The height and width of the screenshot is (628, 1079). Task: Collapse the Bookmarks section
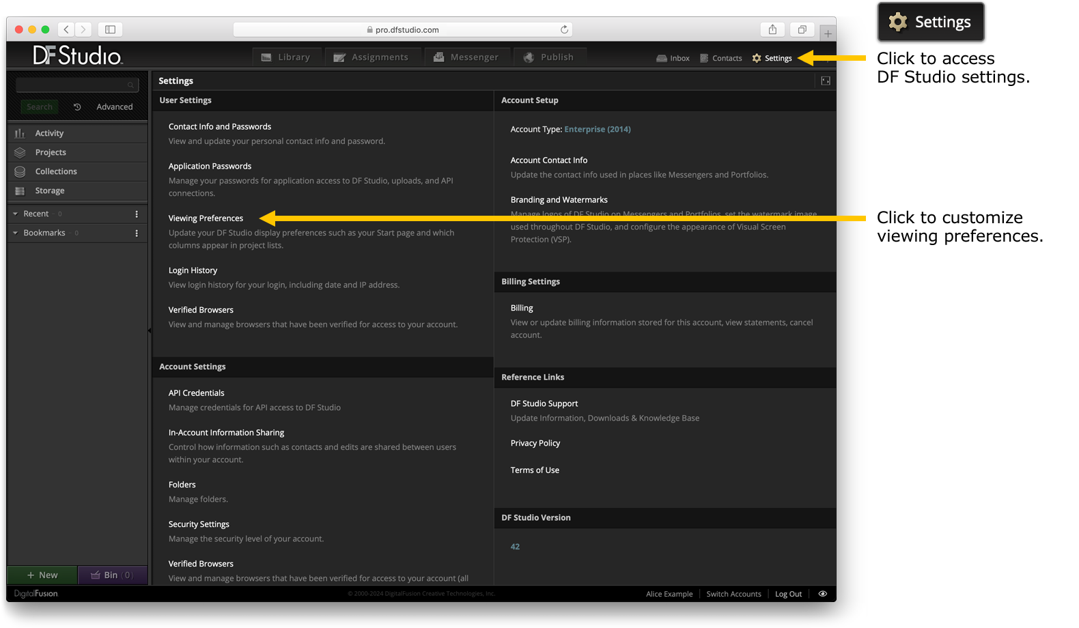pos(16,233)
